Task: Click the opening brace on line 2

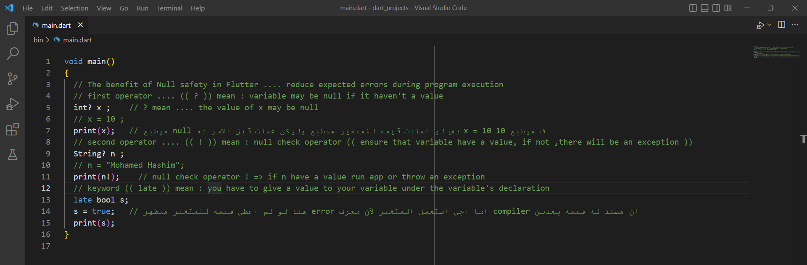Action: (66, 73)
